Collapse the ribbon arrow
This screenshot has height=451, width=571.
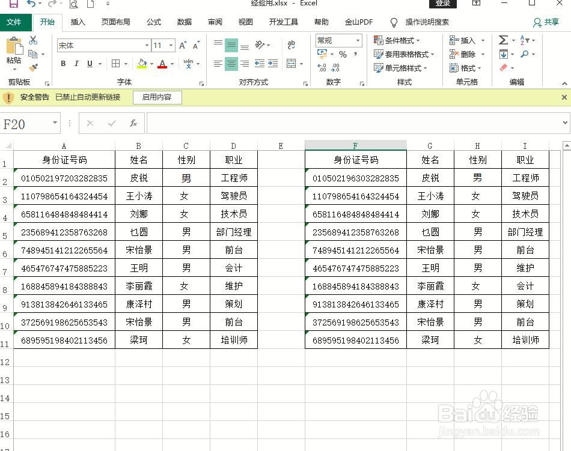tap(564, 83)
